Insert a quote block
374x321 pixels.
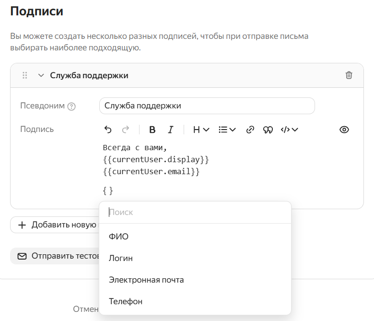coord(268,130)
